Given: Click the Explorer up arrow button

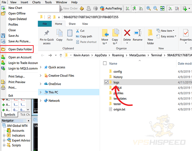Looking at the screenshot, I should coord(61,55).
